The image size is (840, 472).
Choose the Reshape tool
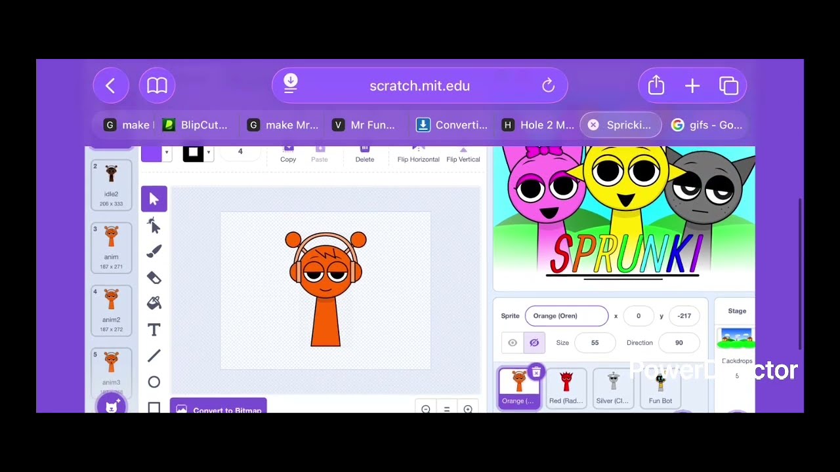click(x=154, y=226)
